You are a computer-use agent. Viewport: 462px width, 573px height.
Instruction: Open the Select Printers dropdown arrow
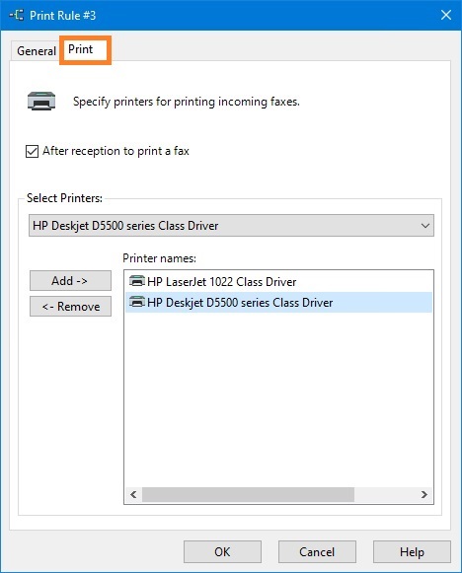pos(425,226)
